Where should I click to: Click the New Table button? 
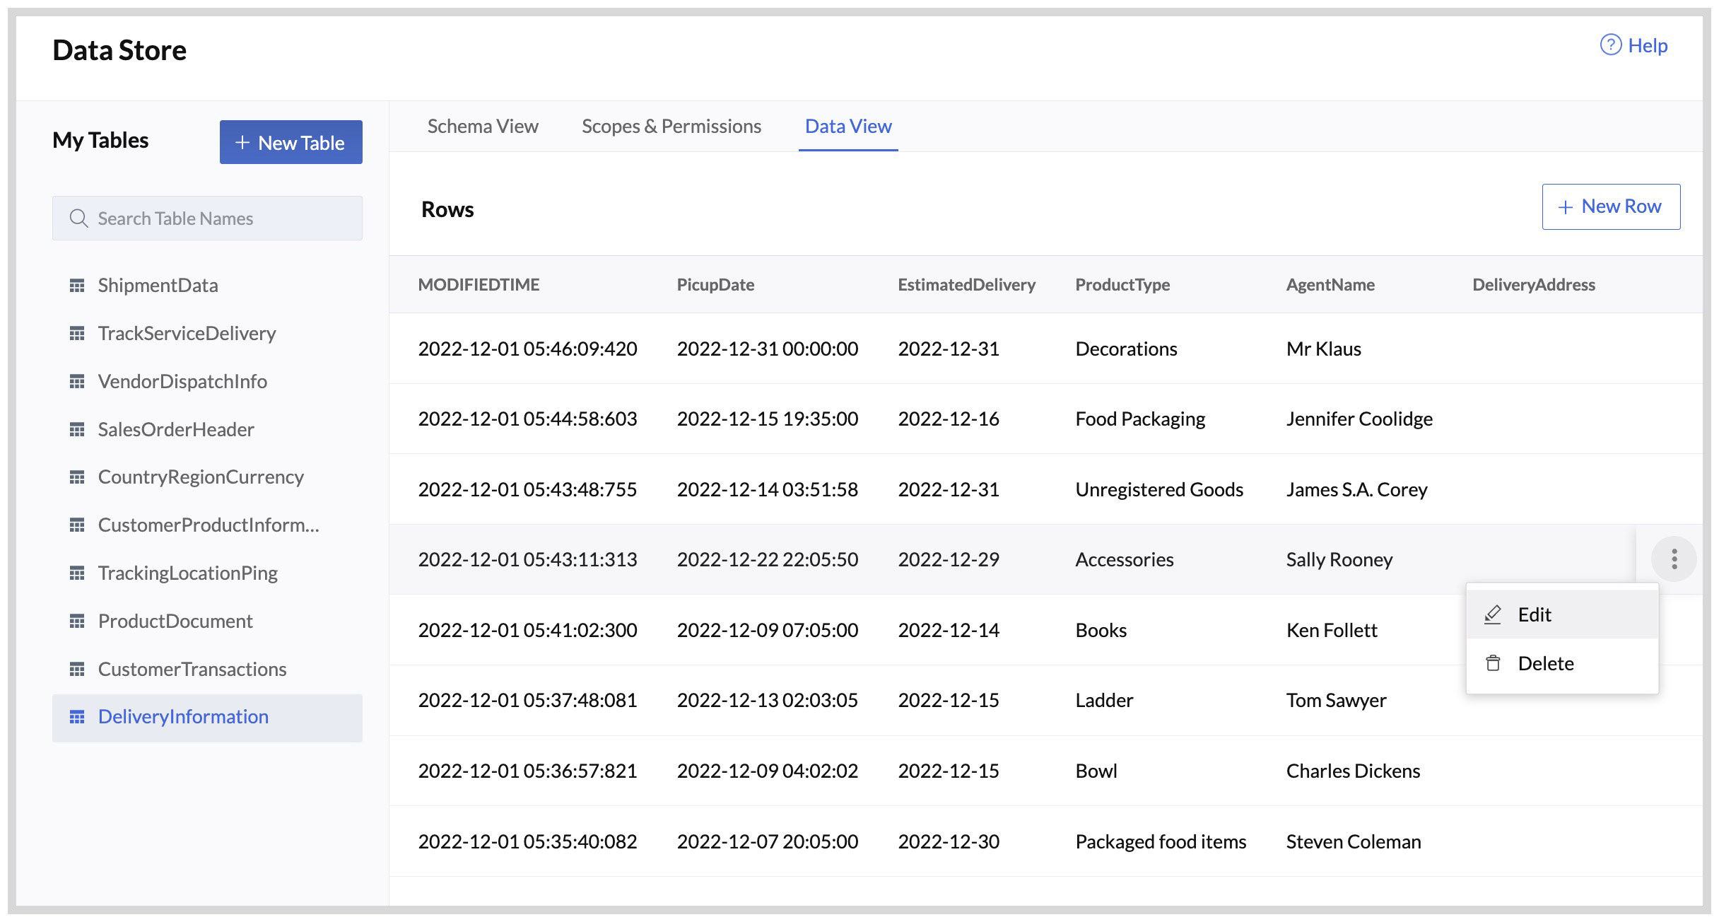(x=291, y=142)
